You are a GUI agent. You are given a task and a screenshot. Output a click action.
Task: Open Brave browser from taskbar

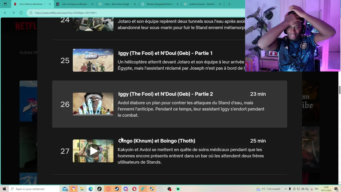73,189
